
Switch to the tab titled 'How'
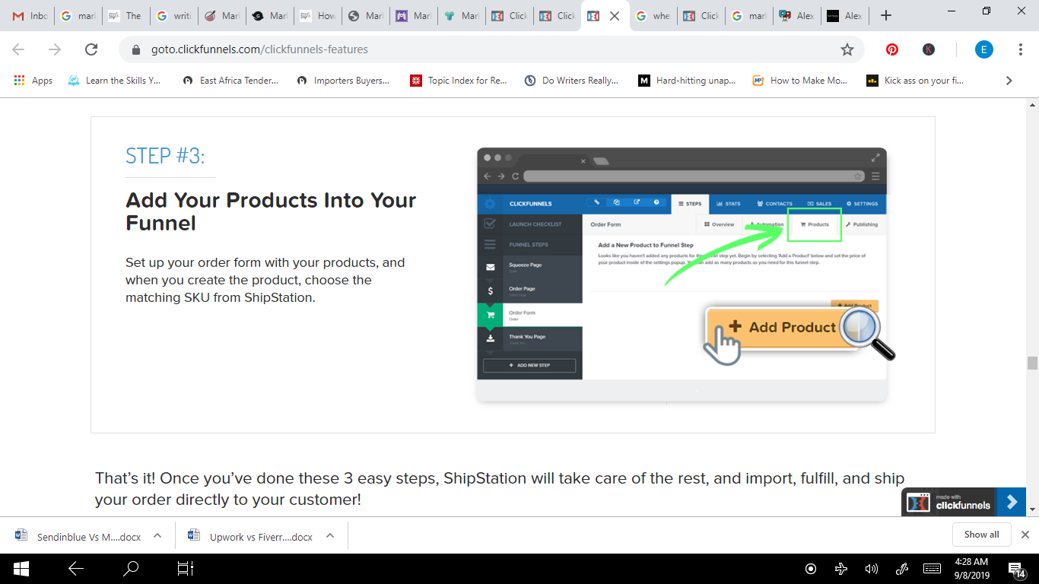click(317, 16)
